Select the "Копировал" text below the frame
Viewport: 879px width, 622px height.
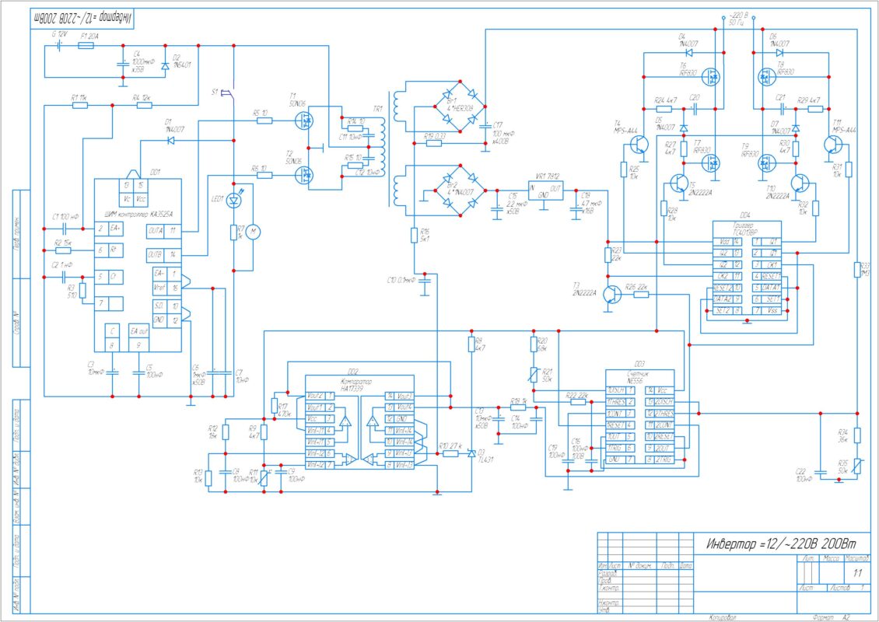(722, 617)
